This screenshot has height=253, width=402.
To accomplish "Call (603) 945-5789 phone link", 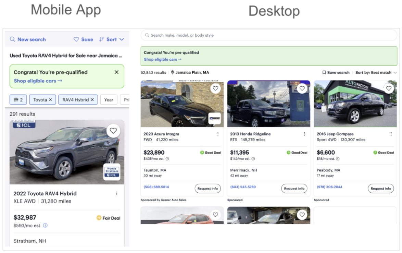I will point(243,187).
